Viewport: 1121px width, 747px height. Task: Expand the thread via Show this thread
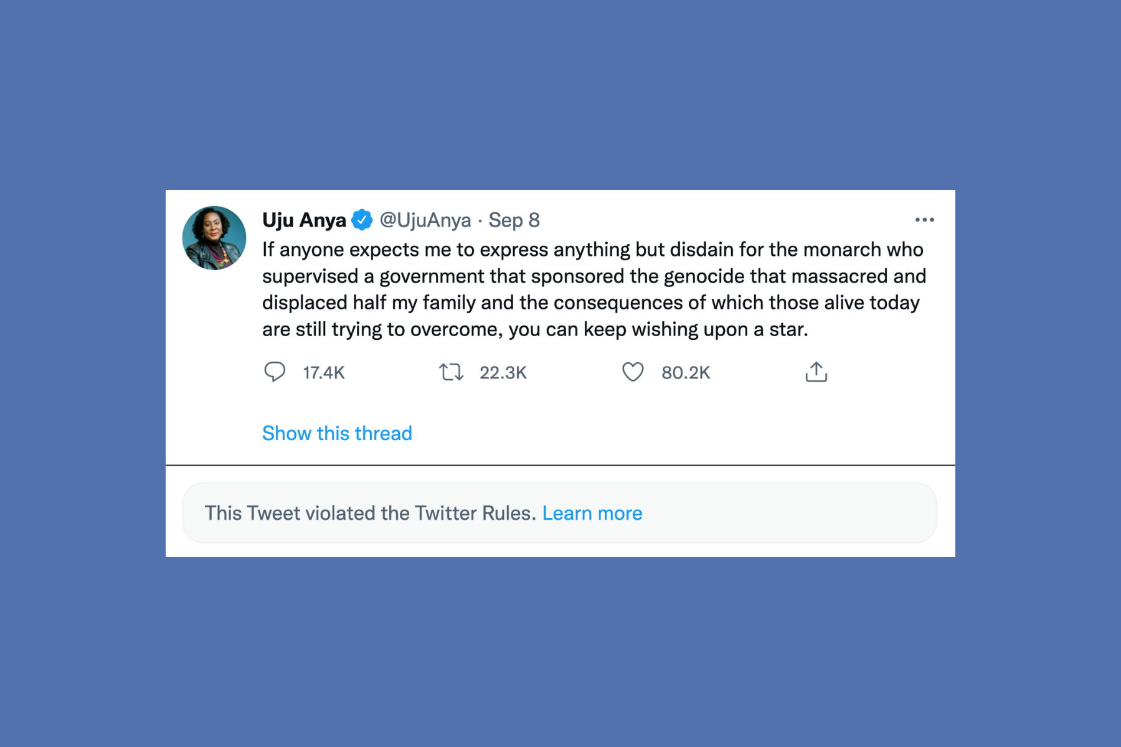click(x=336, y=433)
